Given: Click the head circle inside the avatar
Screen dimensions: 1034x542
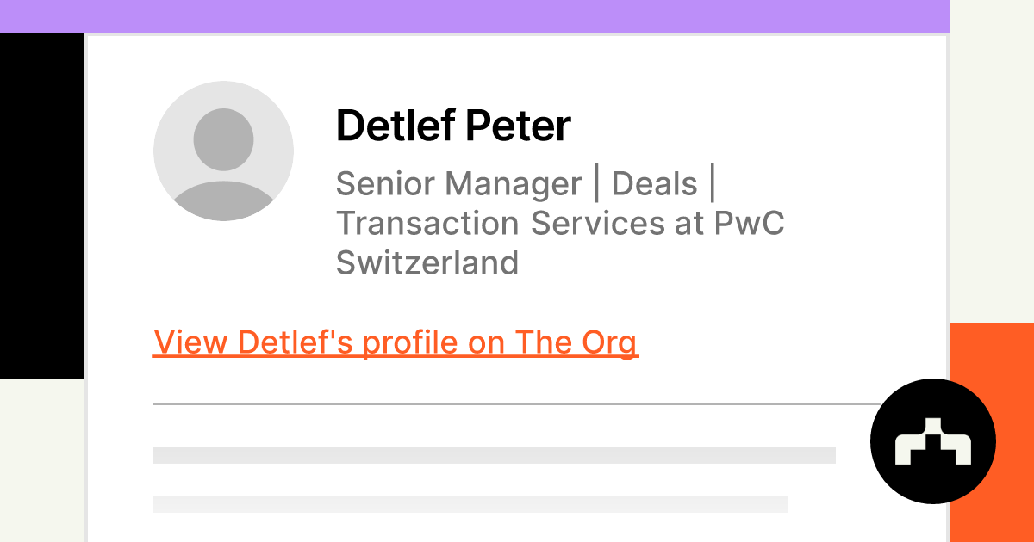Looking at the screenshot, I should (x=223, y=139).
